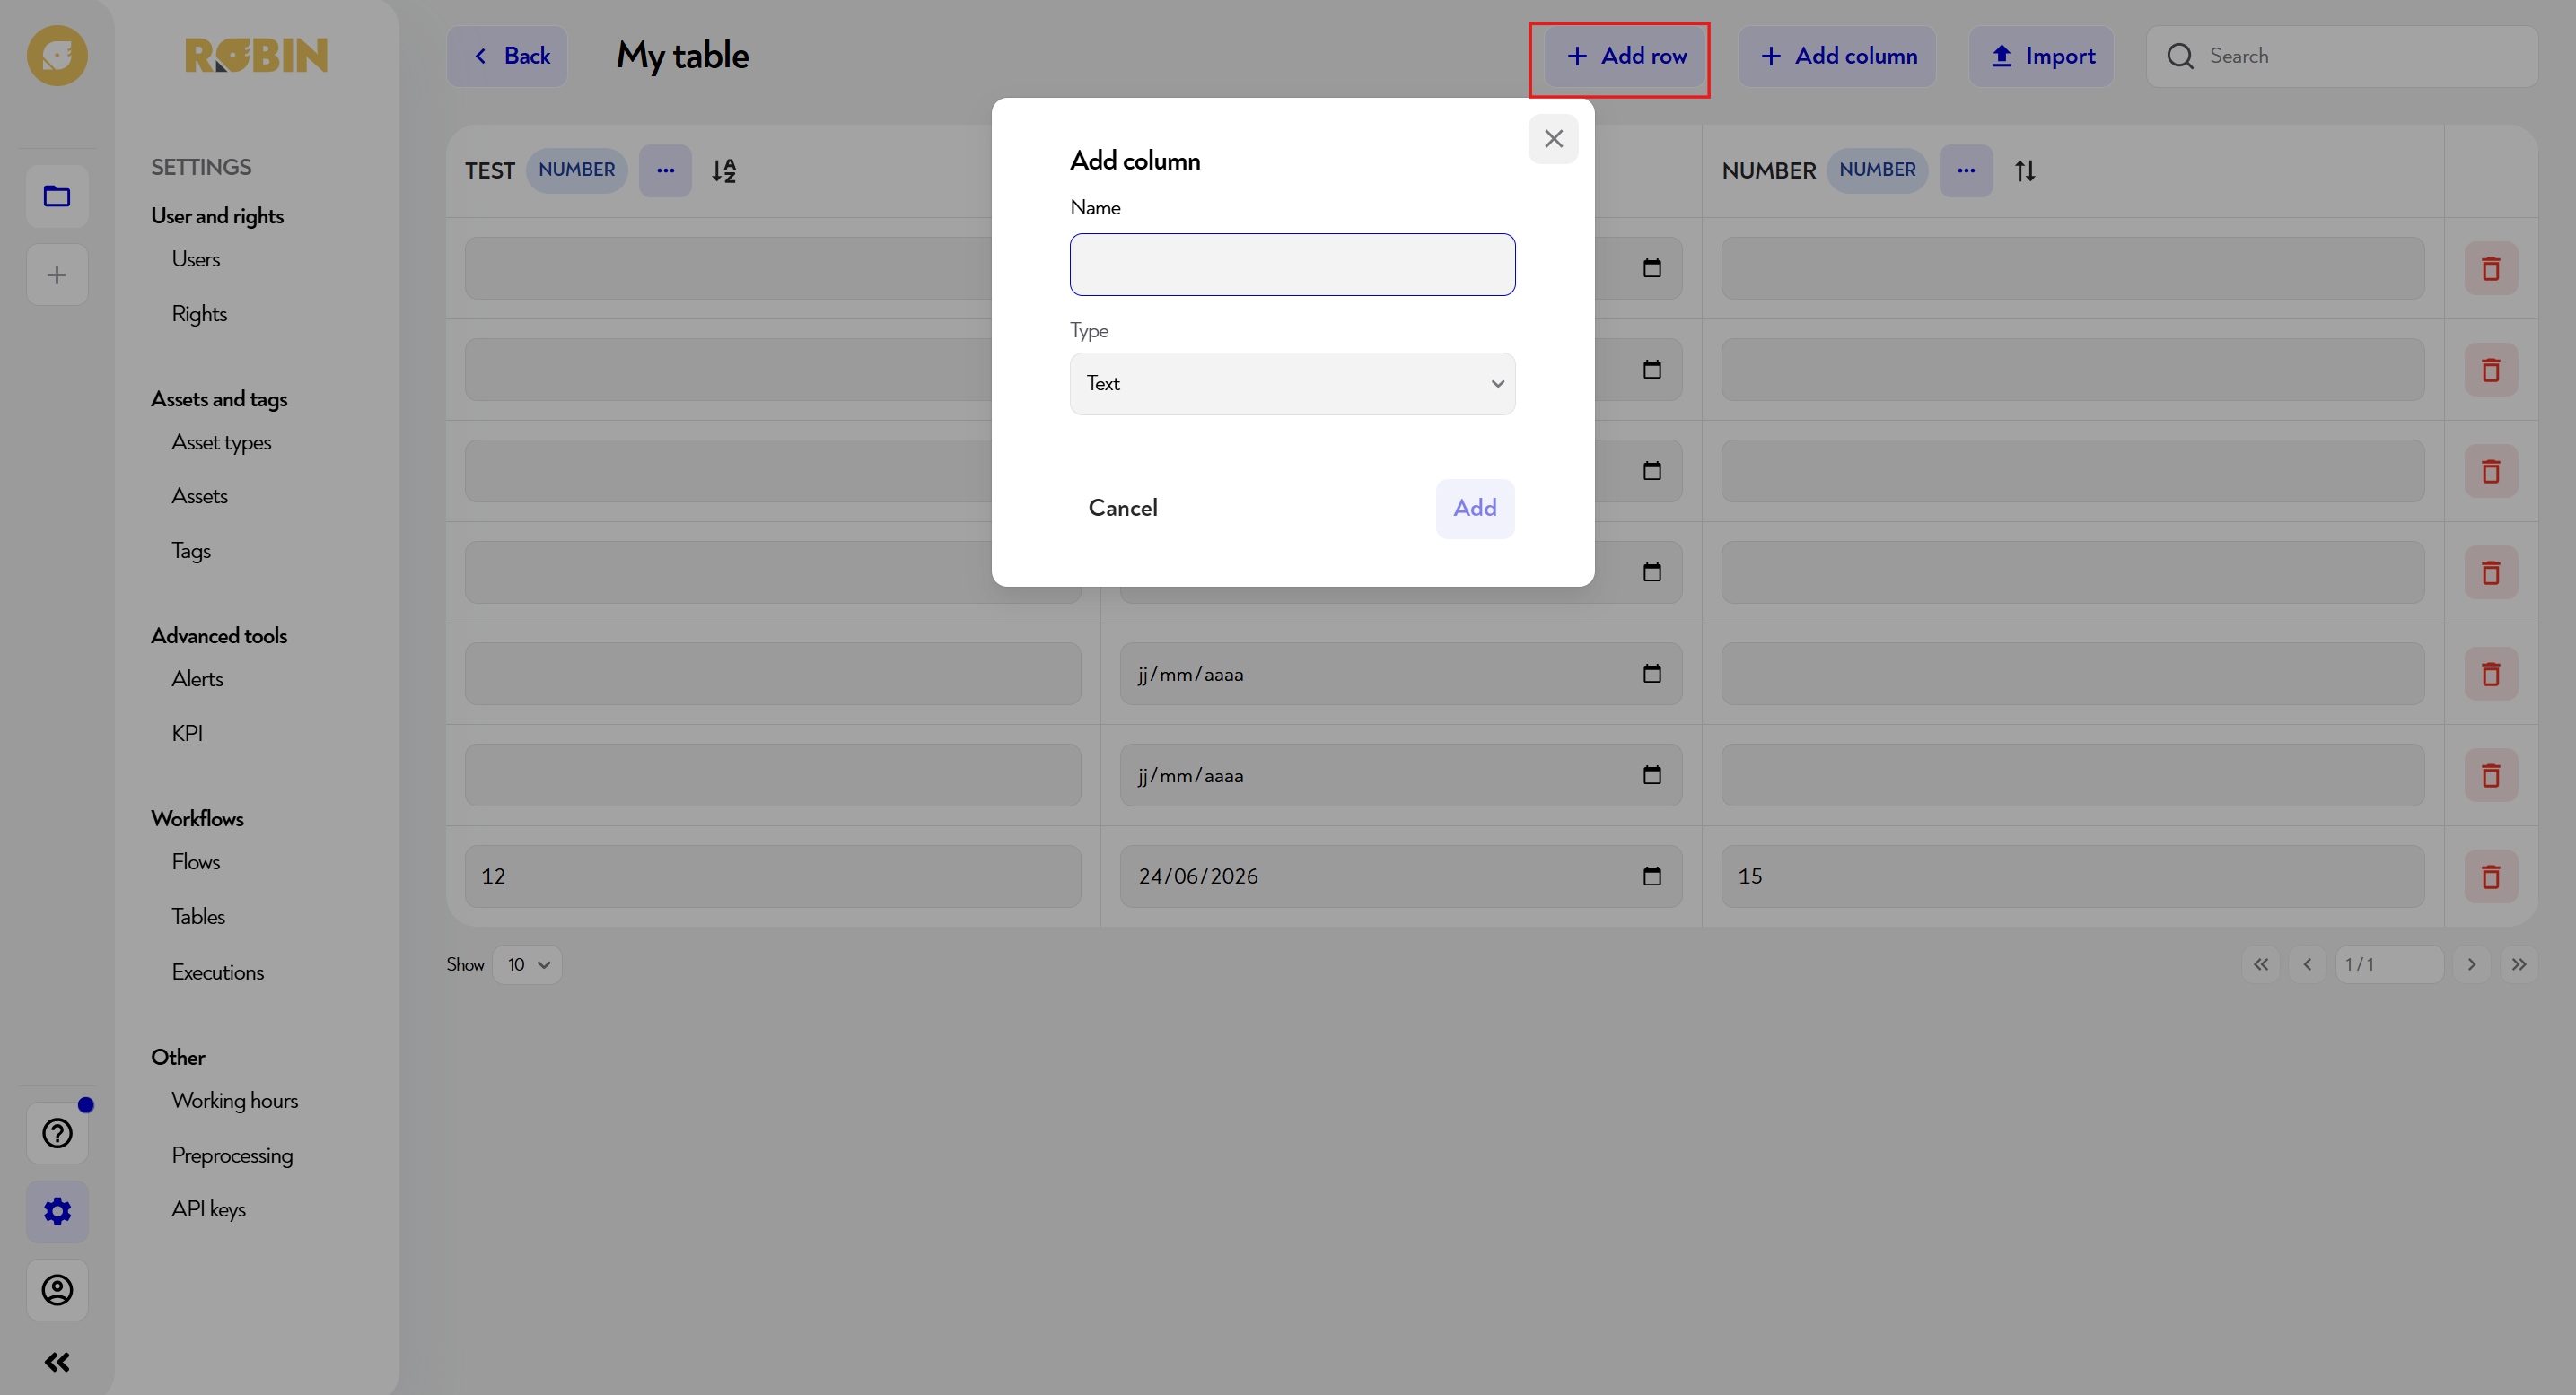
Task: Click the plus icon in left rail
Action: [57, 275]
